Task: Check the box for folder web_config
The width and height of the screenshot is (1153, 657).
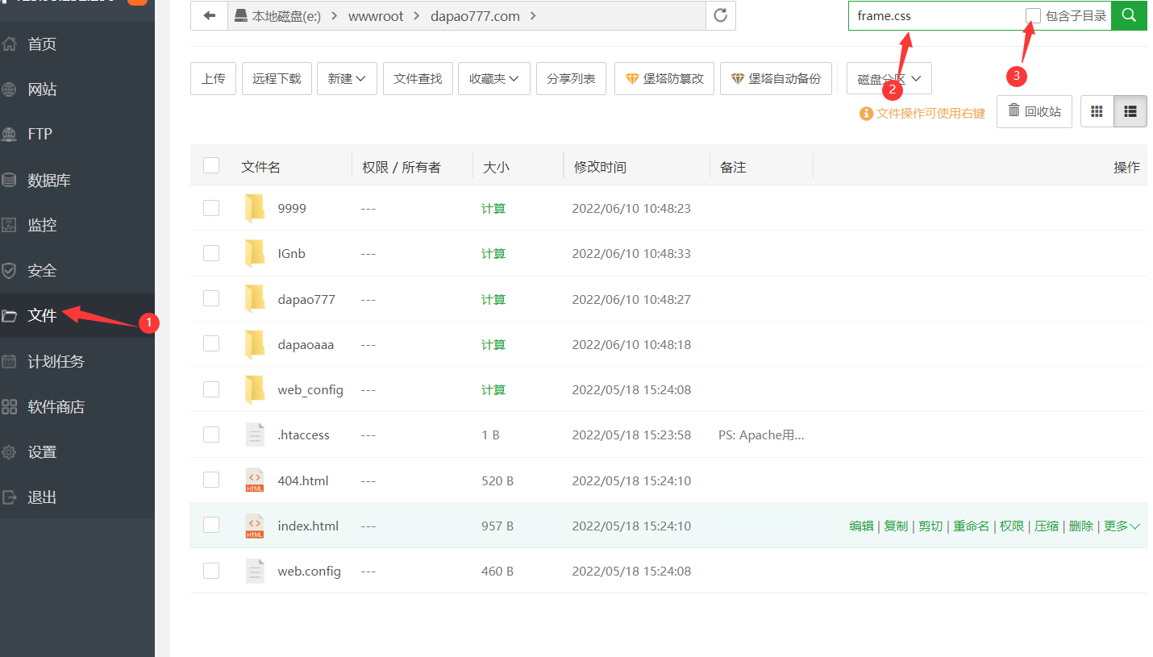Action: tap(211, 389)
